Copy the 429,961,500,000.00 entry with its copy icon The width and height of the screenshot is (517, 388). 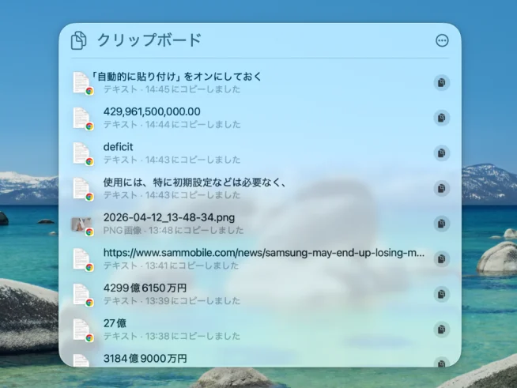(441, 118)
